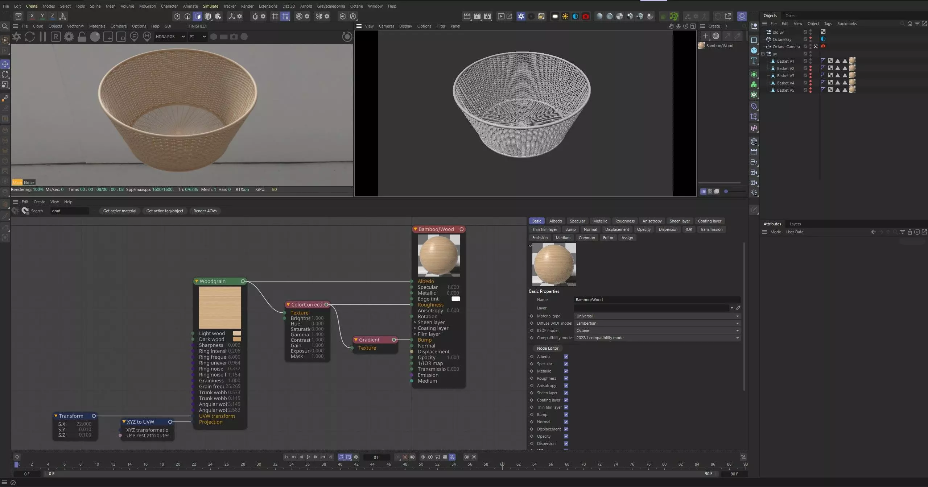Open the Material type Universal dropdown
This screenshot has width=928, height=487.
[x=657, y=316]
